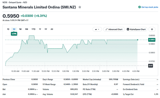Click the Beta value 0.97
This screenshot has height=98, width=160.
pyautogui.click(x=116, y=84)
